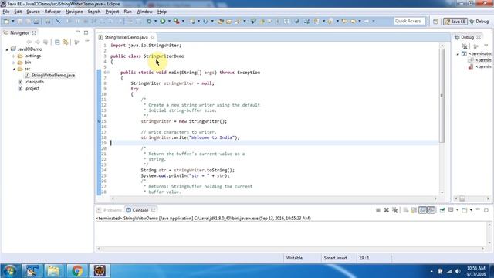Click Remove All Terminated Launches in Console
Image resolution: width=494 pixels, height=278 pixels.
tap(394, 210)
